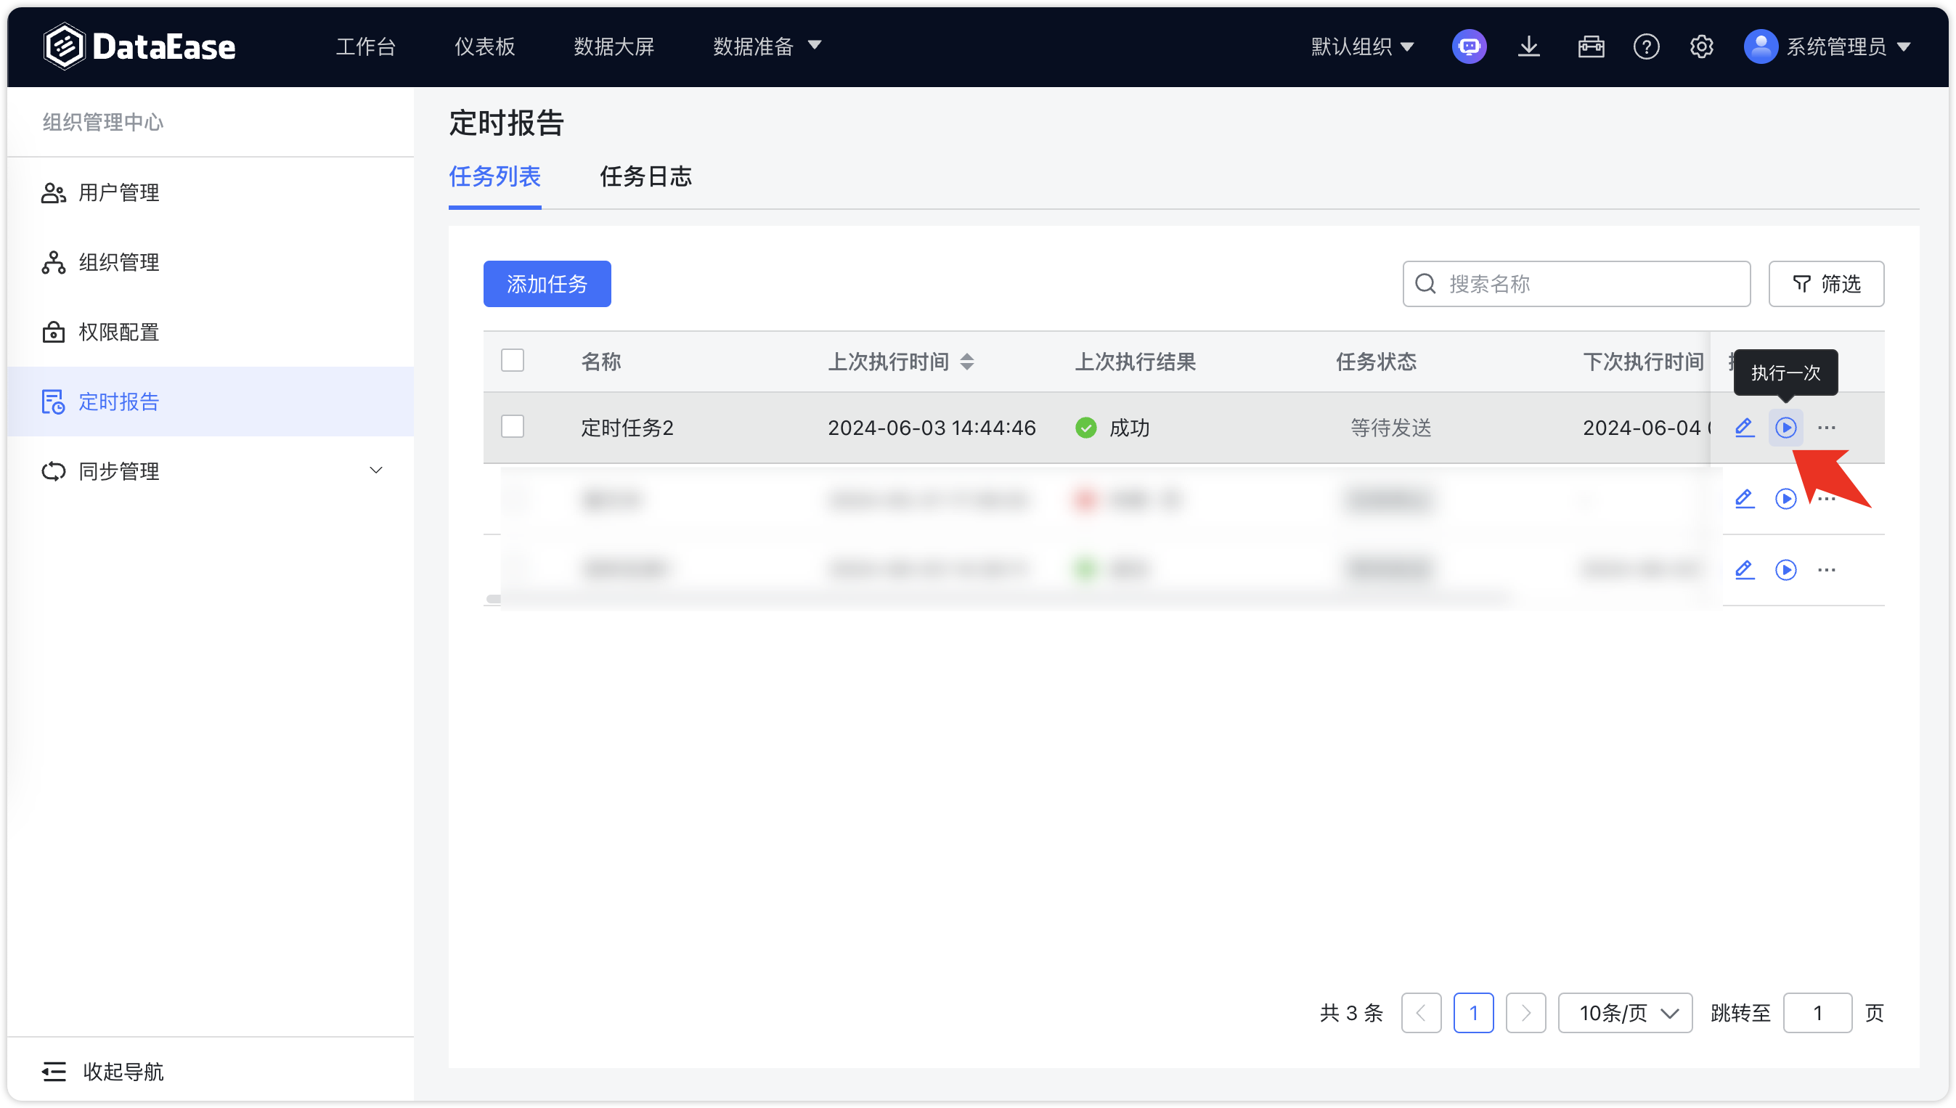Click the 搜索名称 search field
Screen dimensions: 1956x1108
pos(1576,284)
